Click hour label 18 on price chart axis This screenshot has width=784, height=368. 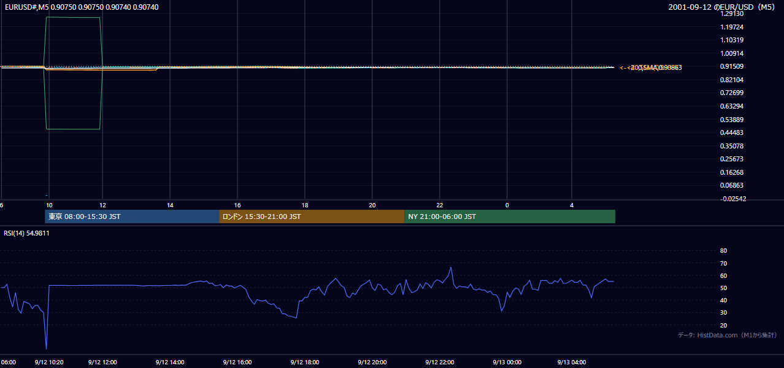point(305,205)
